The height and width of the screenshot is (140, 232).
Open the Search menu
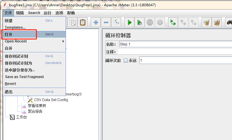(34, 13)
